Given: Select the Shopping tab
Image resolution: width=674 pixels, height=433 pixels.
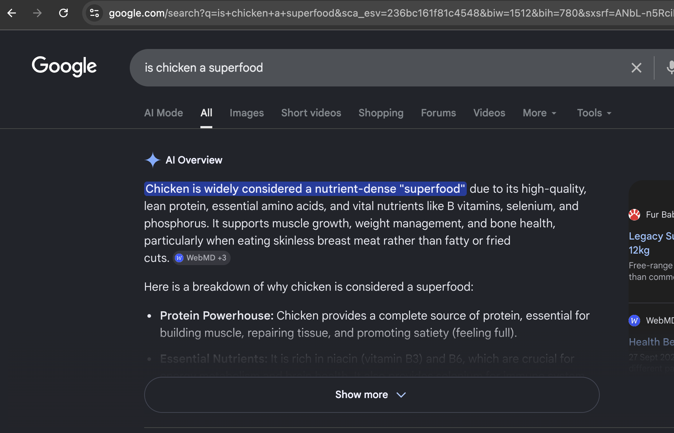Looking at the screenshot, I should (x=381, y=113).
